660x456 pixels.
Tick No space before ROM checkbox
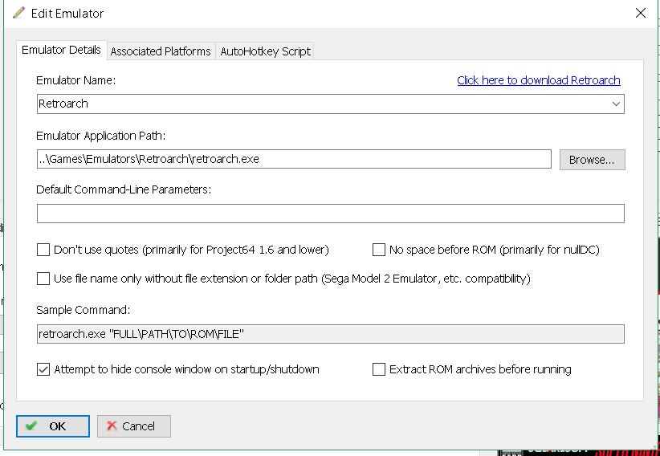379,250
